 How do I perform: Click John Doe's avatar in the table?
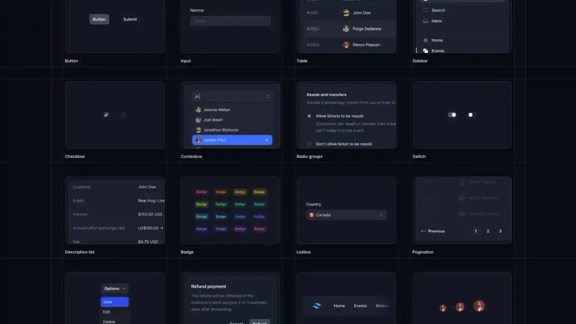tap(347, 12)
